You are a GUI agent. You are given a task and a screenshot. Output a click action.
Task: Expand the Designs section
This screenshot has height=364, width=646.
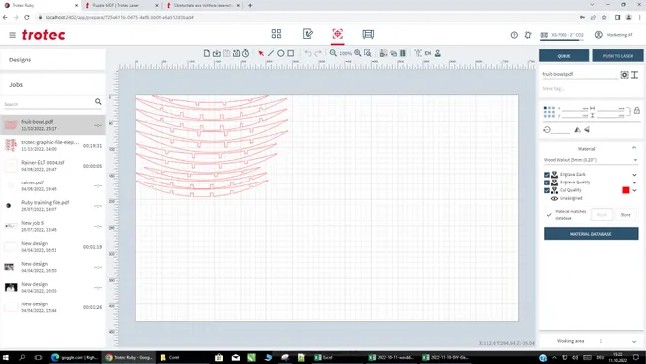point(53,60)
